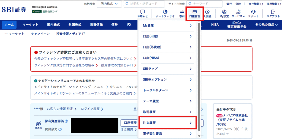Image resolution: width=282 pixels, height=139 pixels.
Task: Open the 国内株式 navigation tab
Action: click(x=53, y=25)
